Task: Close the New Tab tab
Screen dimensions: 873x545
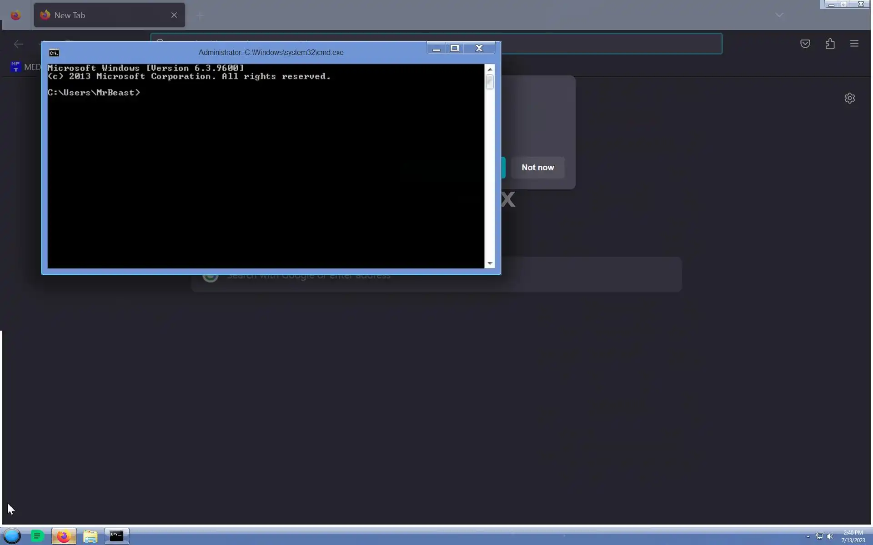Action: [x=174, y=15]
